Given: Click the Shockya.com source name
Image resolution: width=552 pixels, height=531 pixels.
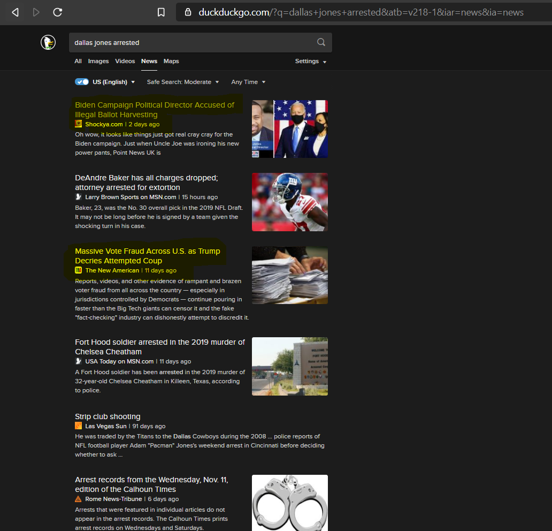Looking at the screenshot, I should 104,124.
